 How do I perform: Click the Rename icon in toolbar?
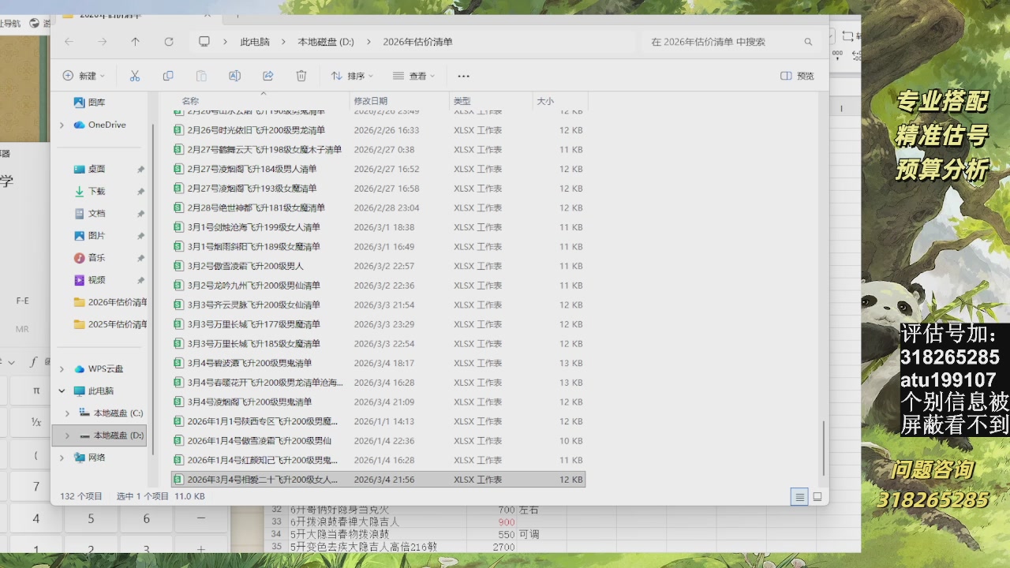234,76
